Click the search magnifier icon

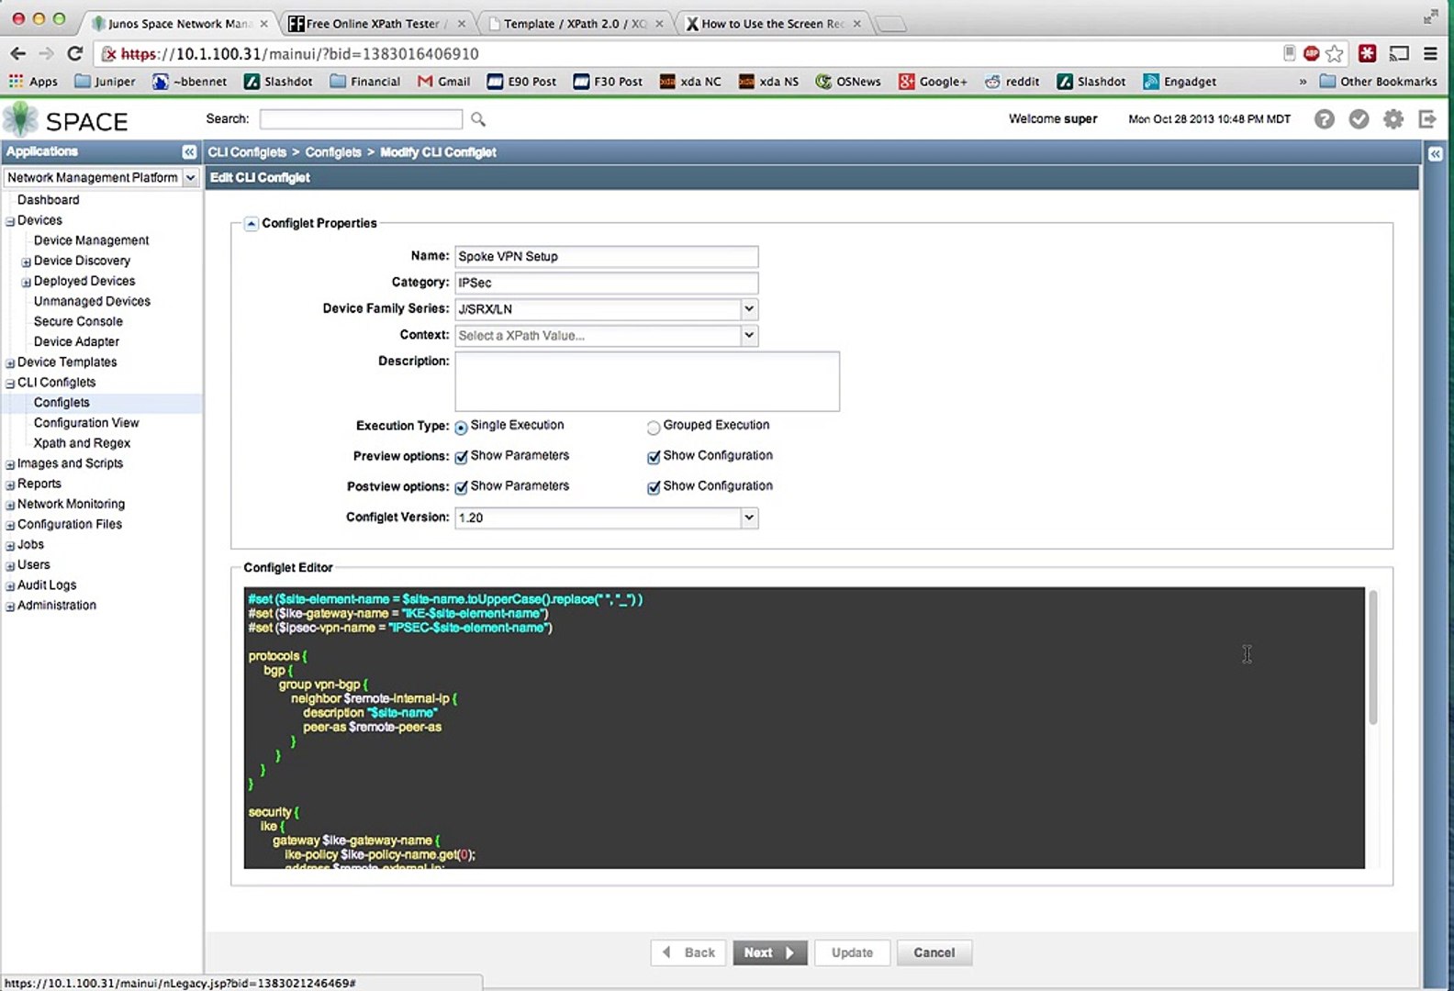[477, 119]
